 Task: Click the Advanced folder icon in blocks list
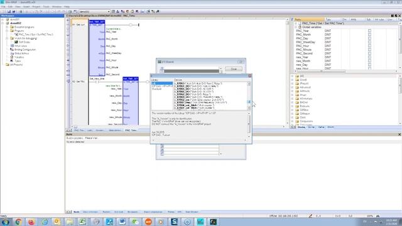[x=297, y=87]
